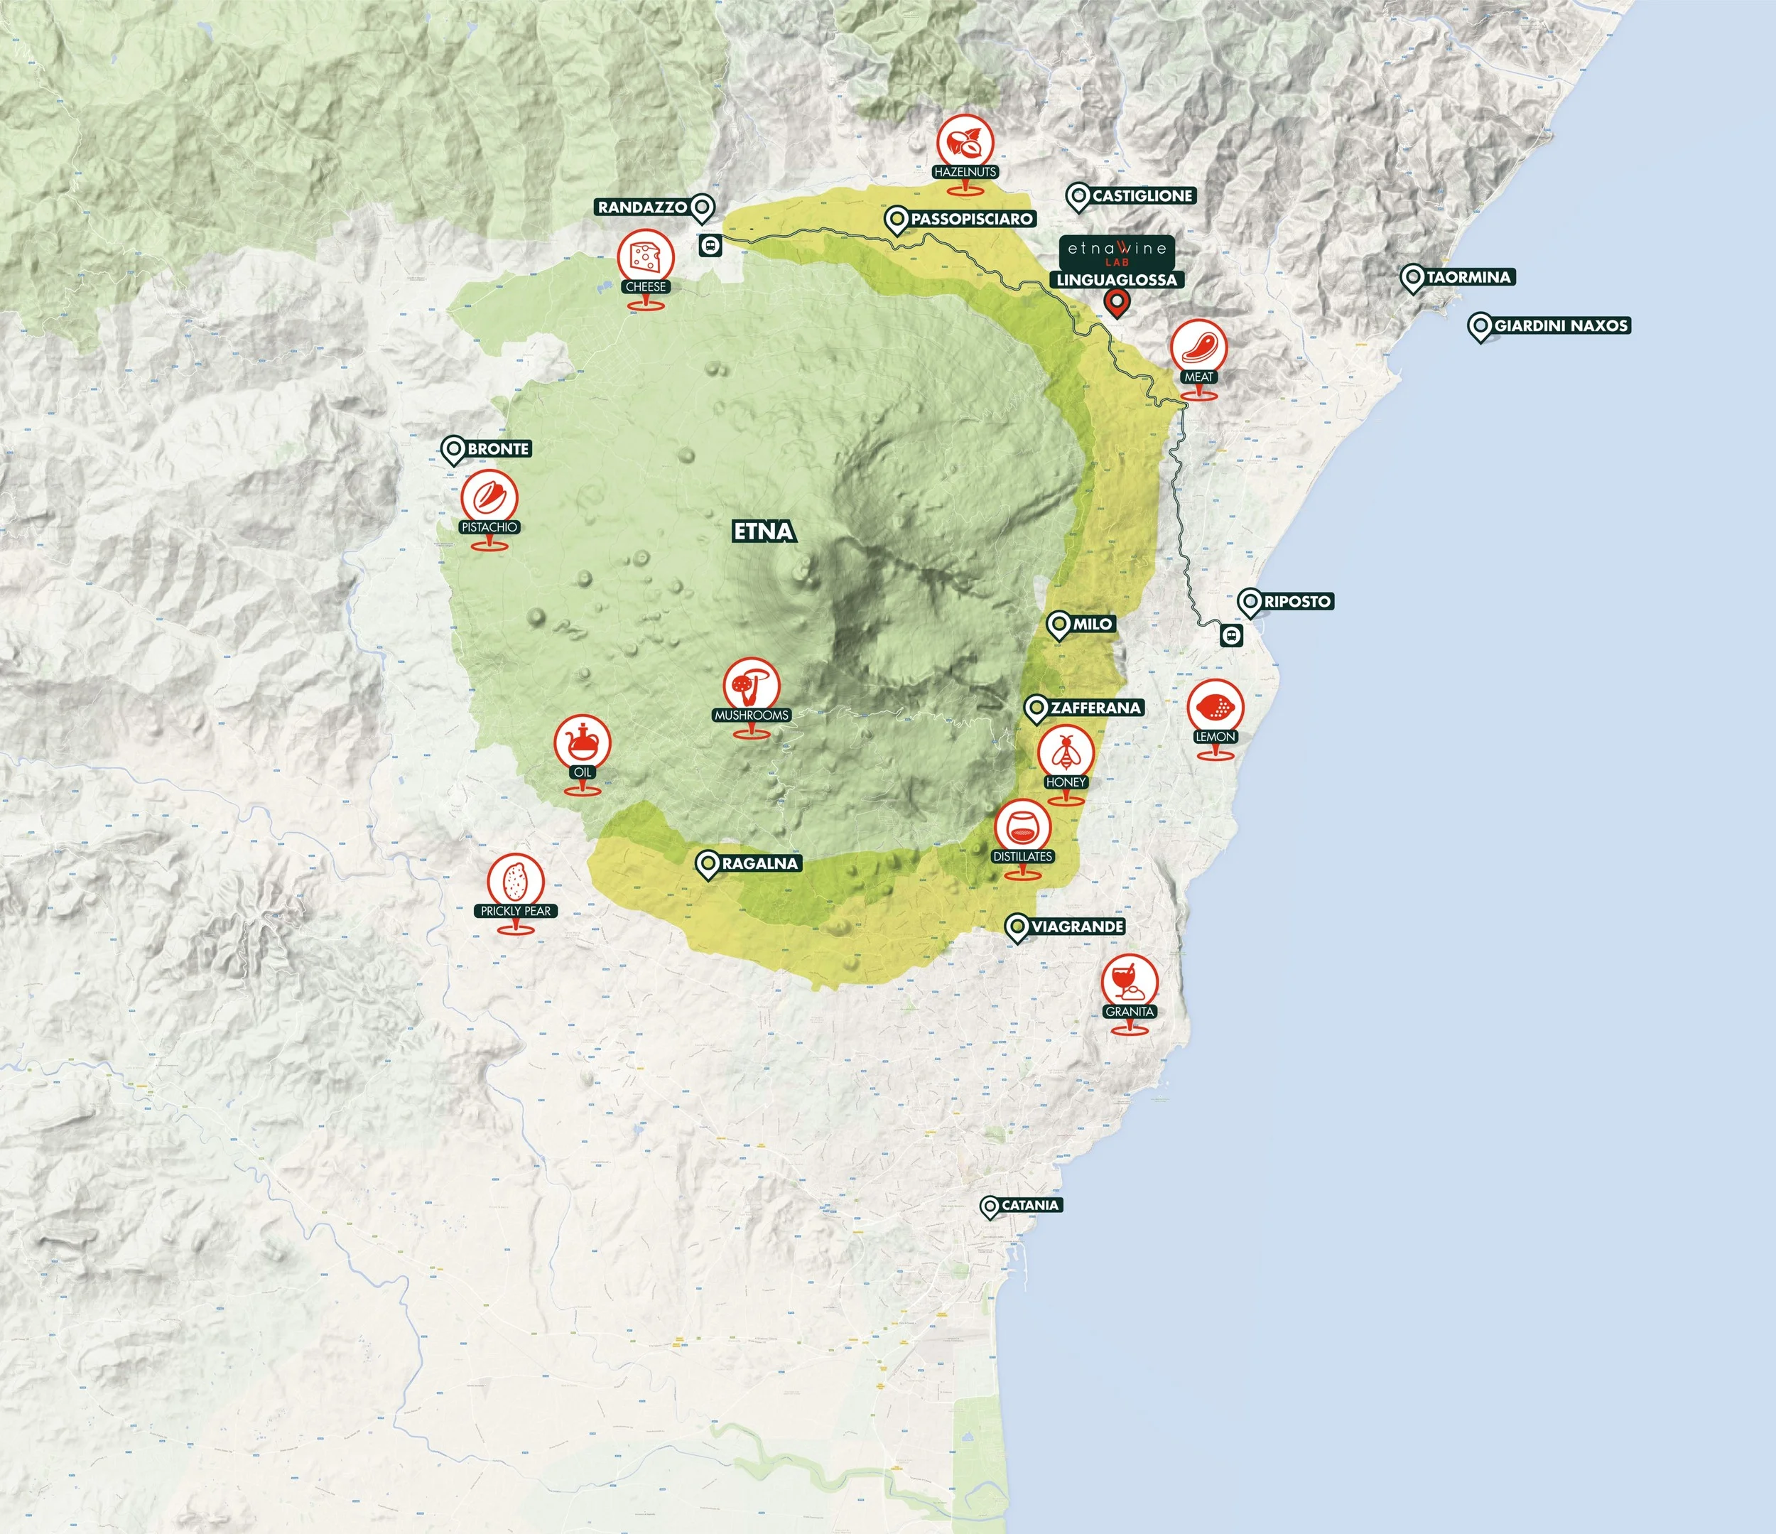Click the Taormina town label
1776x1534 pixels.
pyautogui.click(x=1468, y=277)
